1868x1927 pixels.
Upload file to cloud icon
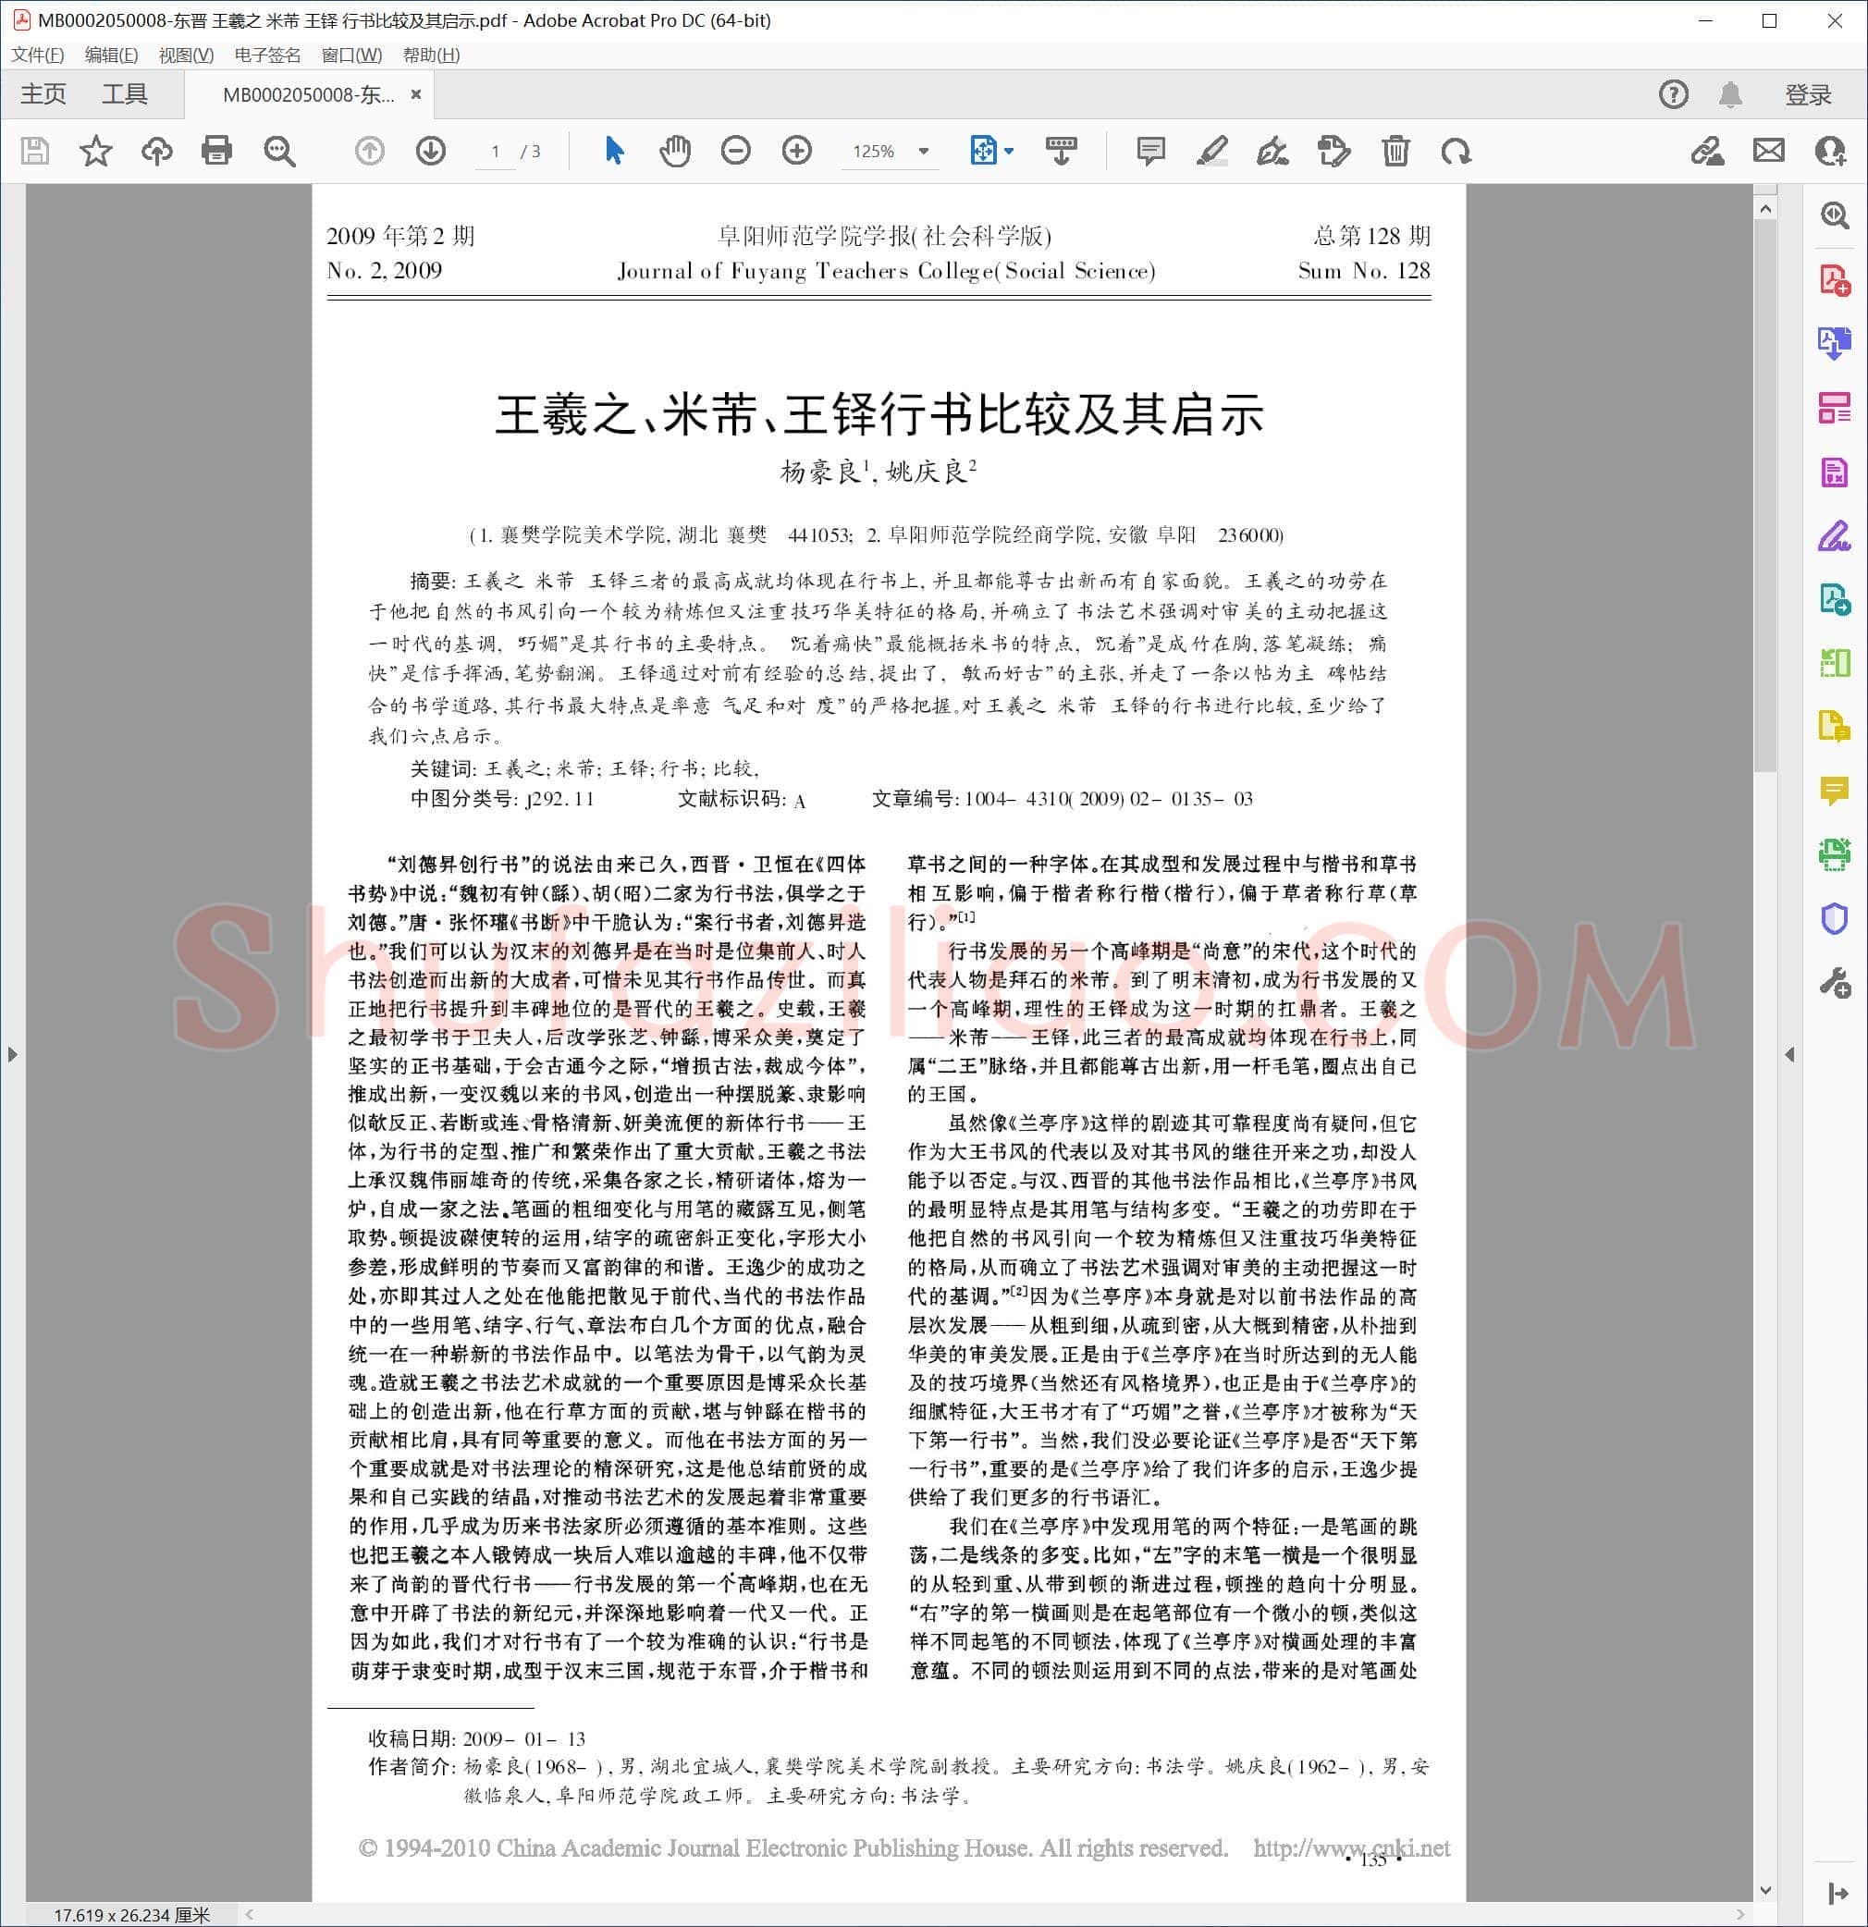pos(156,151)
